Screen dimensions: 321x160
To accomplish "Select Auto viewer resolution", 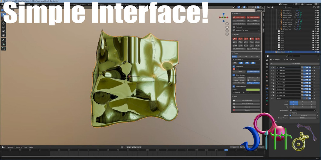I will coord(235,56).
